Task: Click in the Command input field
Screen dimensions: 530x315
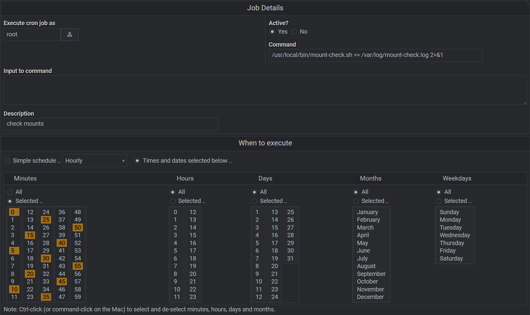Action: click(375, 55)
